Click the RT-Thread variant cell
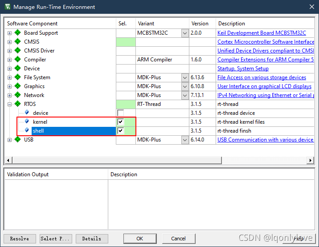This screenshot has height=247, width=319. [162, 104]
